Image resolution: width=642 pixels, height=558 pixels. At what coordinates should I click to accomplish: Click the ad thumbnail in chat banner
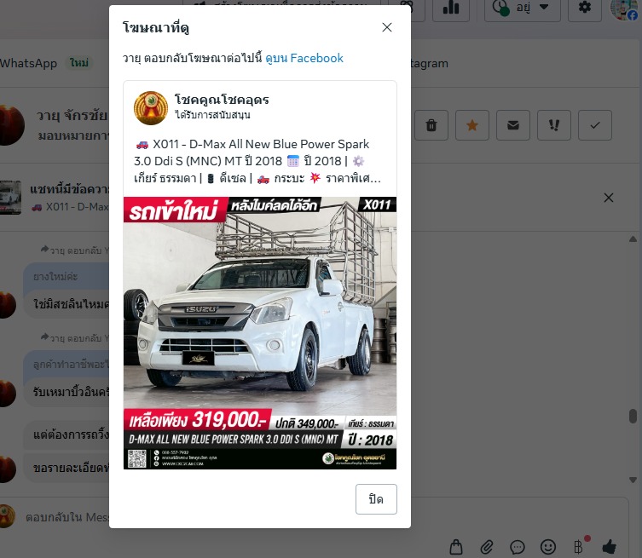tap(10, 198)
